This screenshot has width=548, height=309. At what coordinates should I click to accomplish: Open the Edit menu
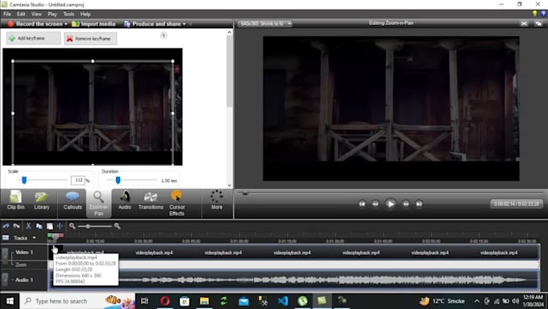coord(21,14)
